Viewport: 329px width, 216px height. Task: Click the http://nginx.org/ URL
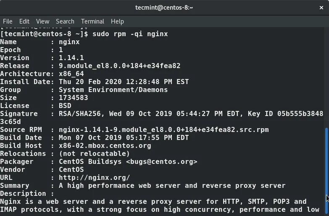click(94, 178)
